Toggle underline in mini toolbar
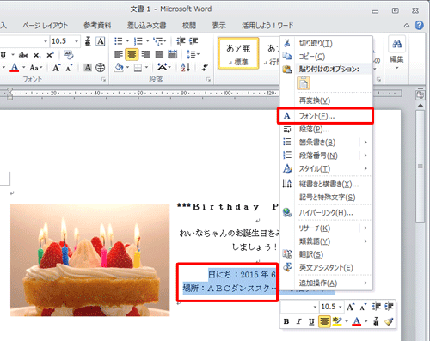Viewport: 430px width, 341px height. click(x=311, y=321)
